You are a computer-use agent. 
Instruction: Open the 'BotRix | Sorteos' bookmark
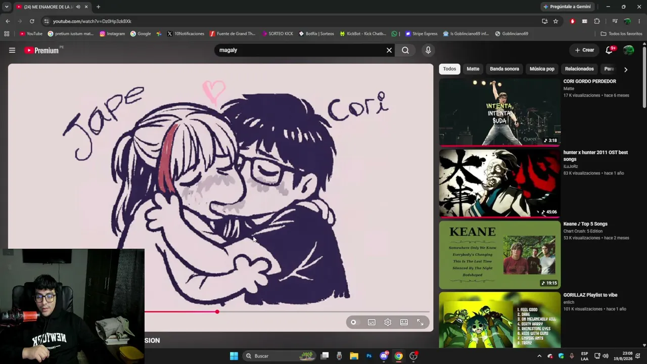click(316, 34)
